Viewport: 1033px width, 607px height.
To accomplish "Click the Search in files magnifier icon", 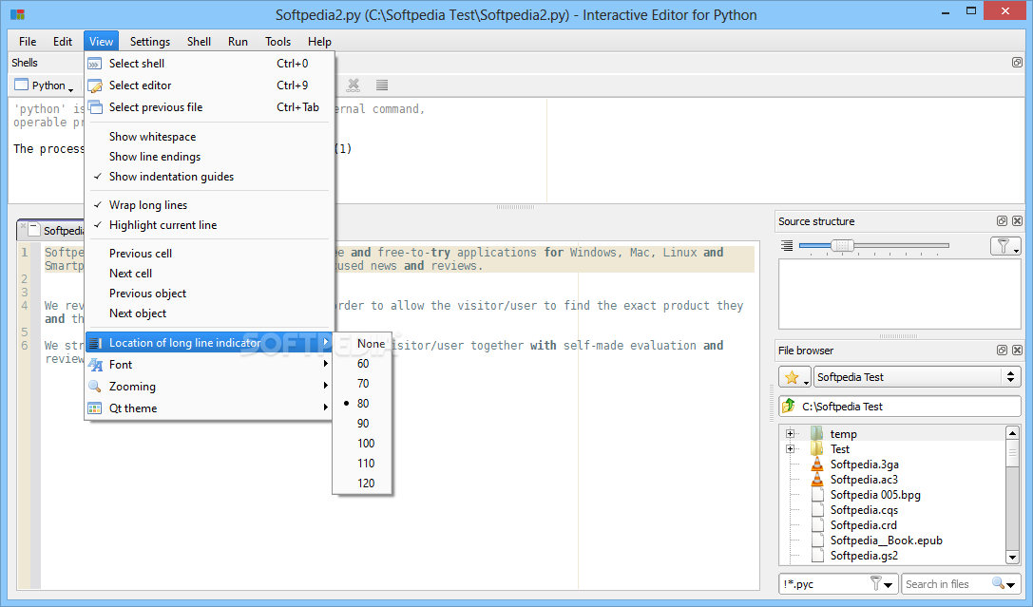I will [1004, 584].
